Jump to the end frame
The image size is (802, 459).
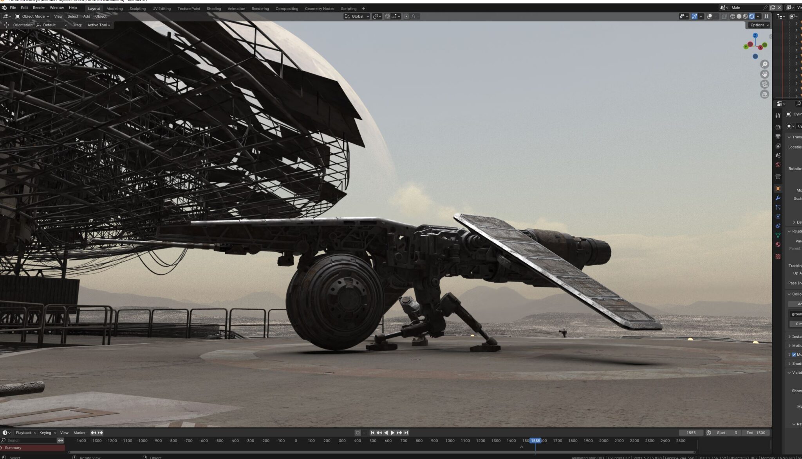tap(406, 433)
